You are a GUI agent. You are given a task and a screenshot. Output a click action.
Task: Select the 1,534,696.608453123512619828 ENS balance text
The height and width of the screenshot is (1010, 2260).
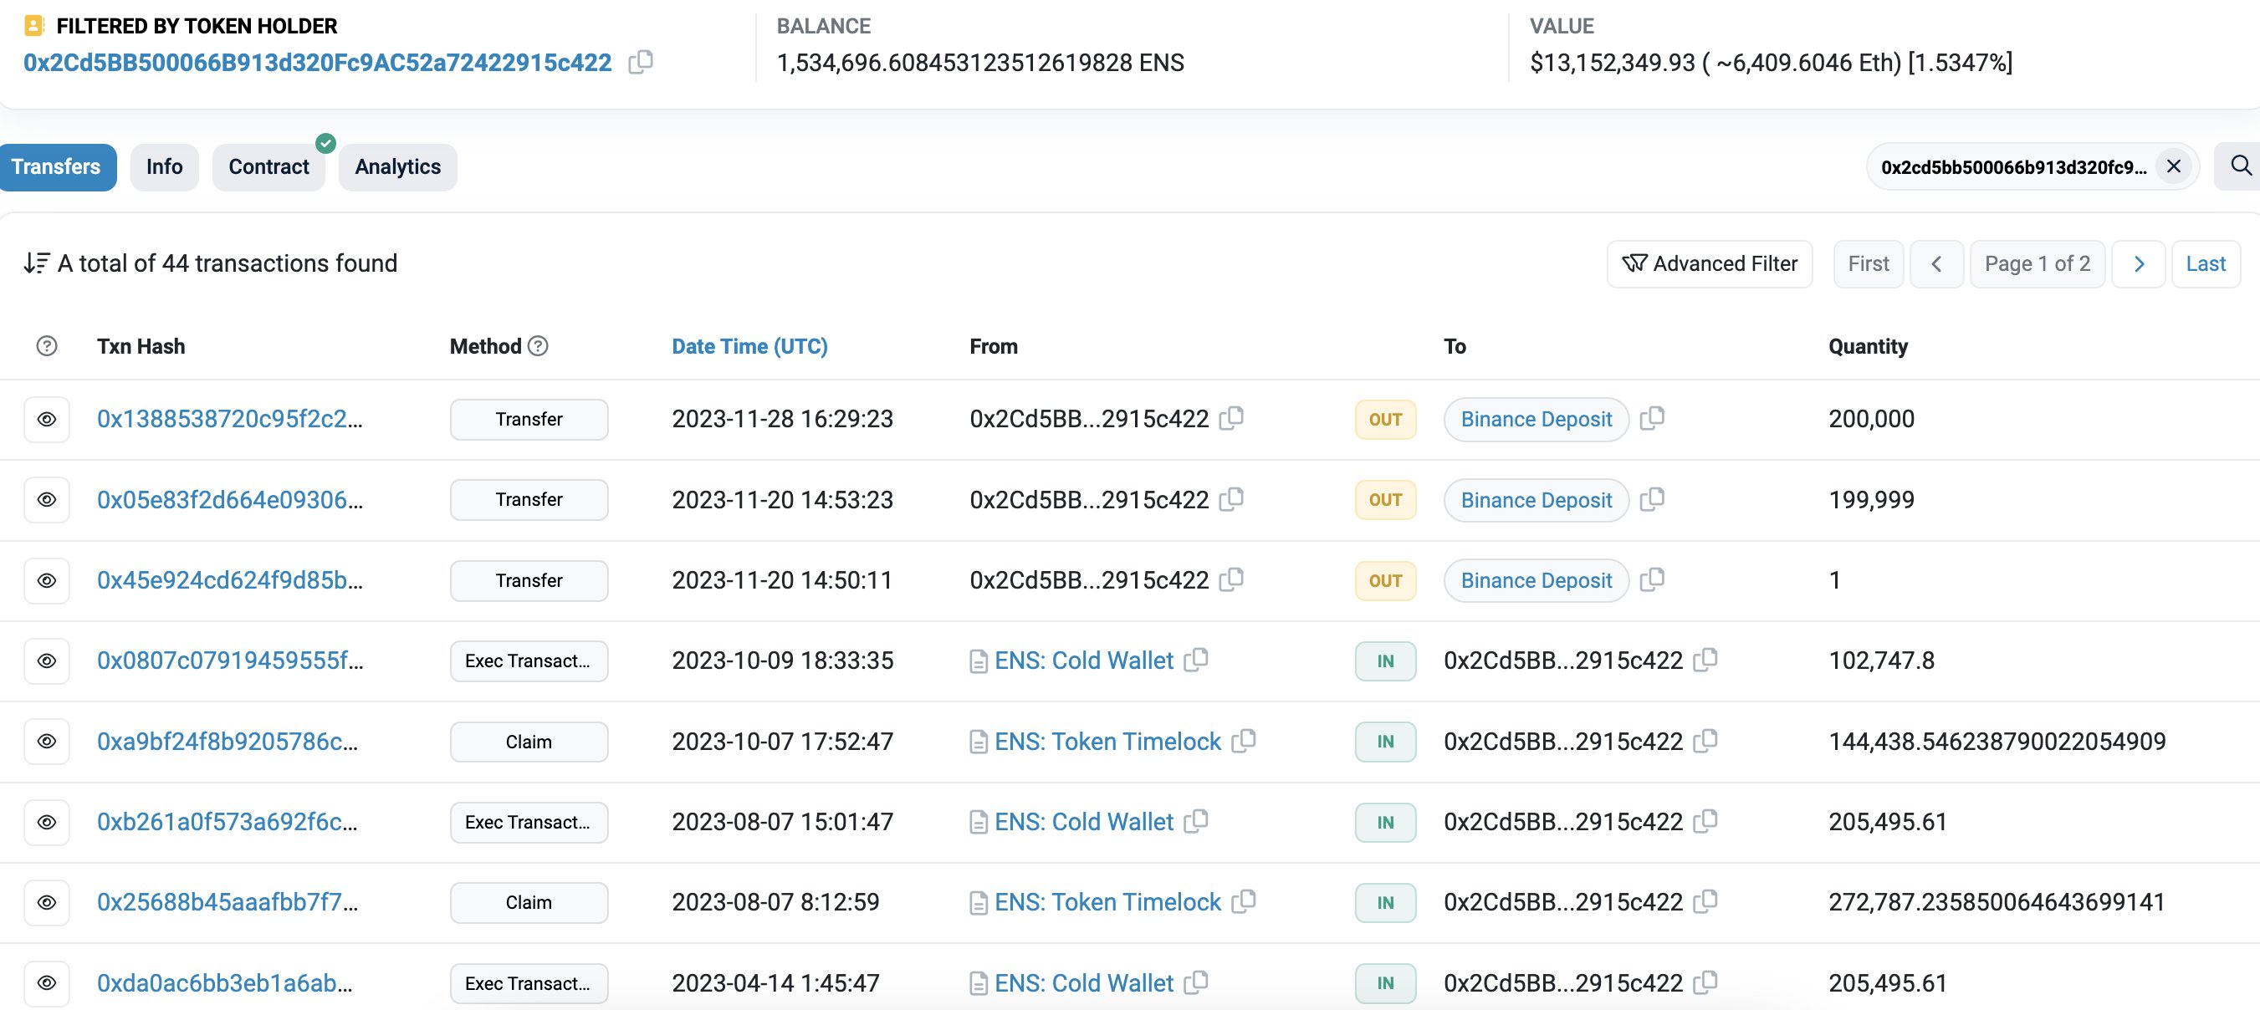980,62
